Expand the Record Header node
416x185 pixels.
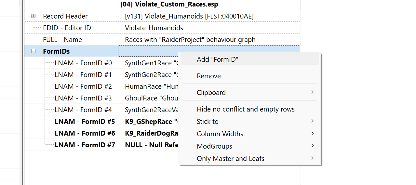click(33, 16)
